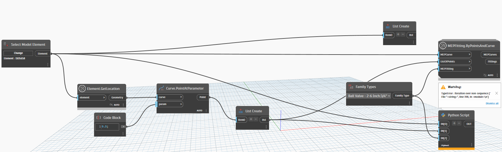Click the Fittings output port
Viewport: 502px width, 152px height.
tap(492, 61)
